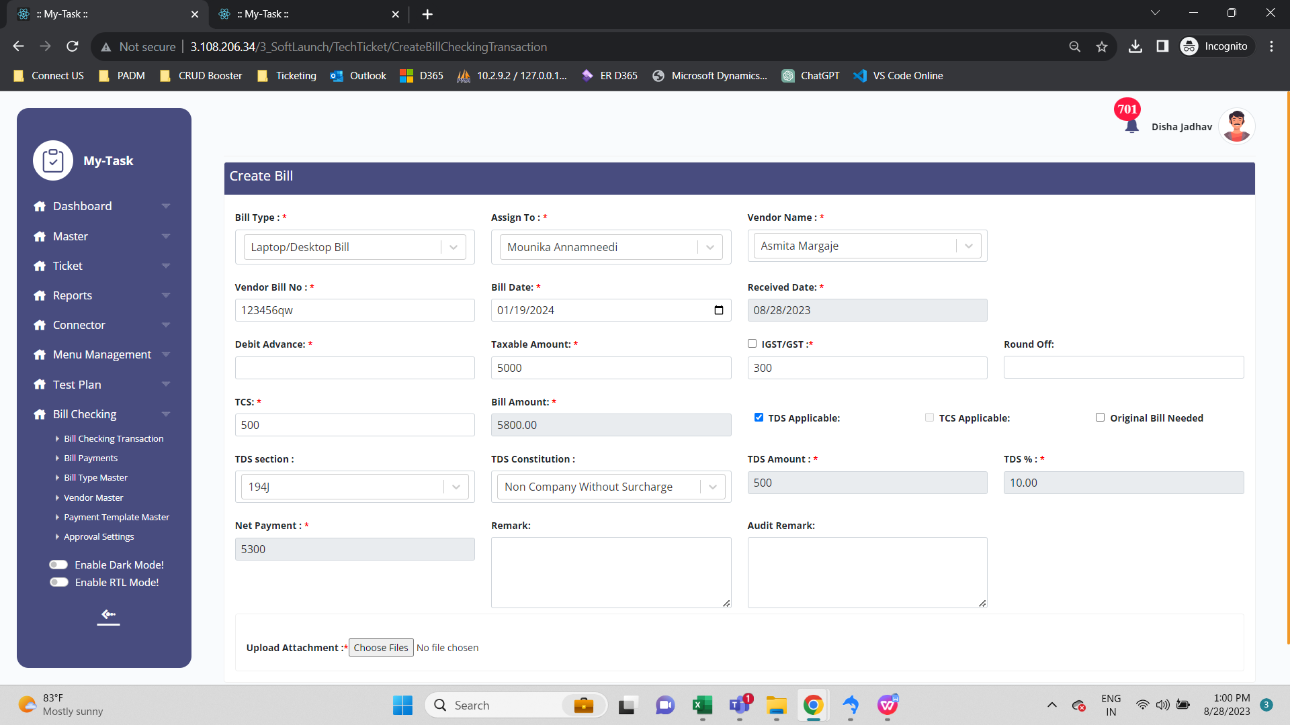The width and height of the screenshot is (1290, 725).
Task: Bookmark this page with the star icon
Action: click(1102, 46)
